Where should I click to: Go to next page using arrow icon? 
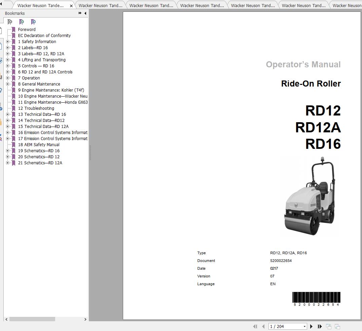(311, 326)
